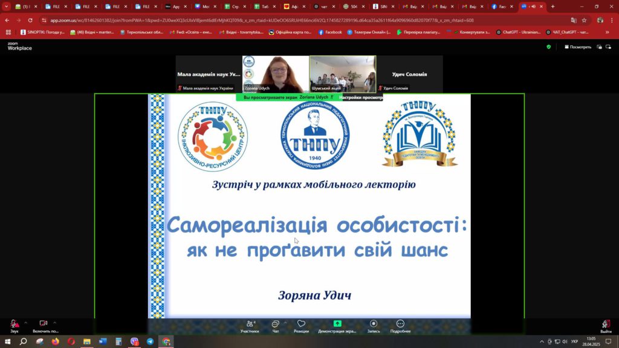Image resolution: width=619 pixels, height=348 pixels.
Task: Start recording with the Запись button
Action: (x=374, y=326)
